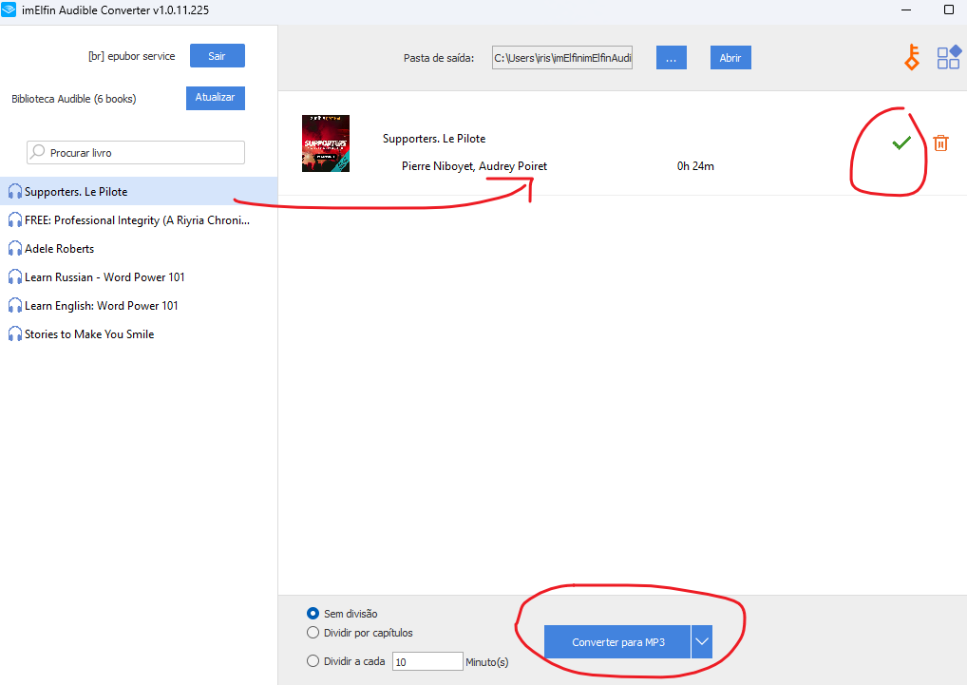This screenshot has width=967, height=685.
Task: Click the orange key registration icon
Action: click(912, 57)
